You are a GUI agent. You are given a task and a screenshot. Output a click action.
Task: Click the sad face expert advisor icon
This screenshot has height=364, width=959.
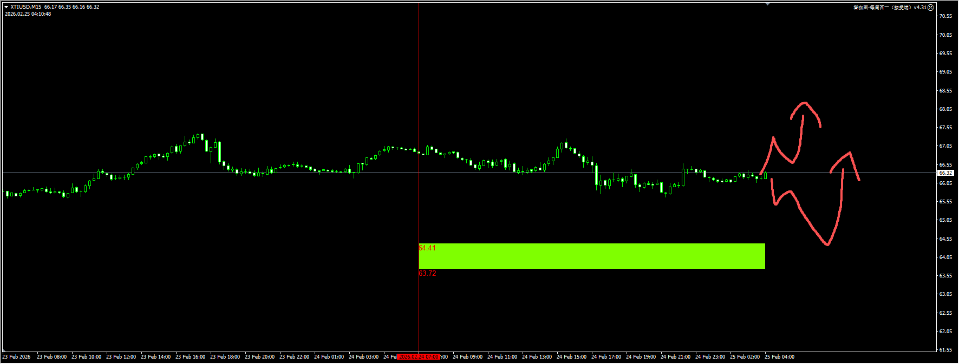(x=931, y=8)
